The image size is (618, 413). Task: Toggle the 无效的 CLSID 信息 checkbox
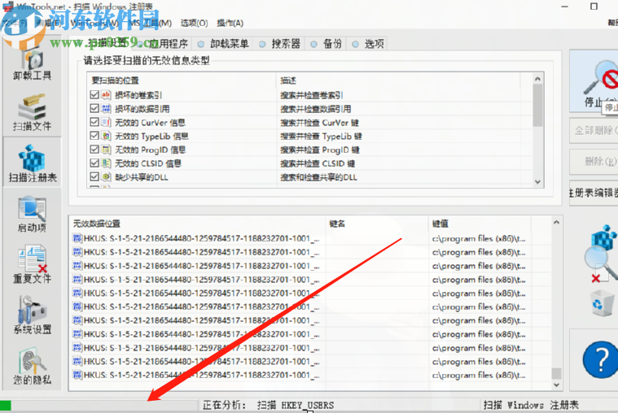coord(94,163)
